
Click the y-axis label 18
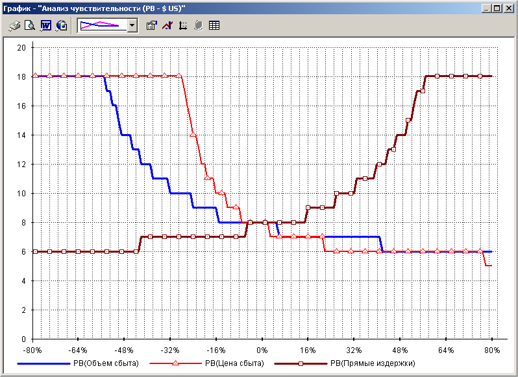click(21, 76)
